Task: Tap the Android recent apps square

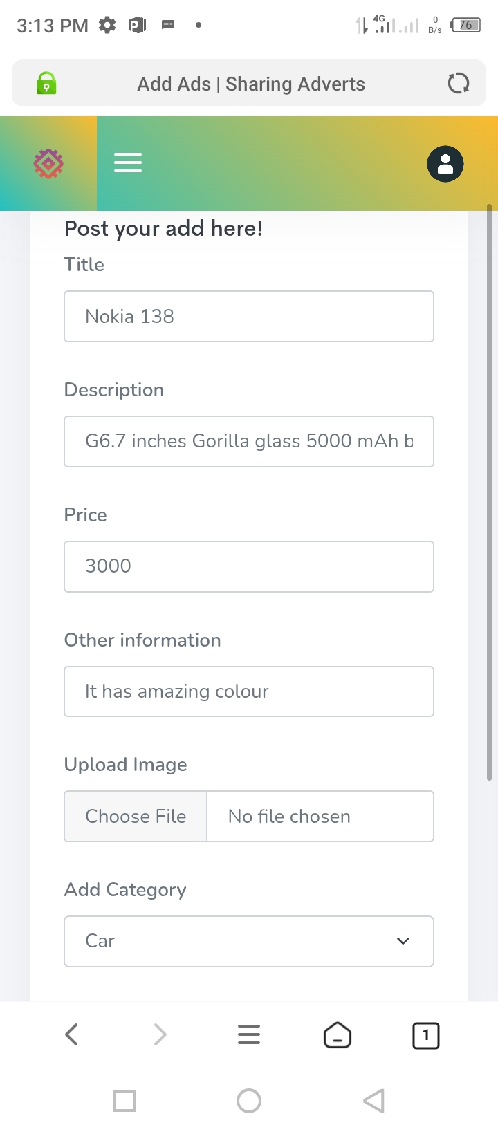Action: (124, 1100)
